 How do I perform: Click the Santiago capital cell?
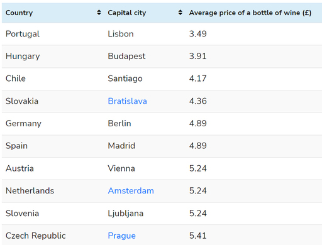click(125, 79)
